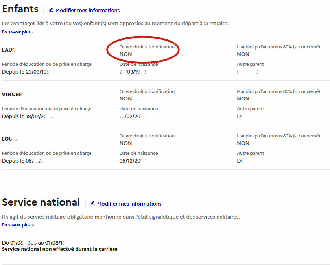Expand En savoir plus under Service national
The width and height of the screenshot is (330, 265).
18,225
